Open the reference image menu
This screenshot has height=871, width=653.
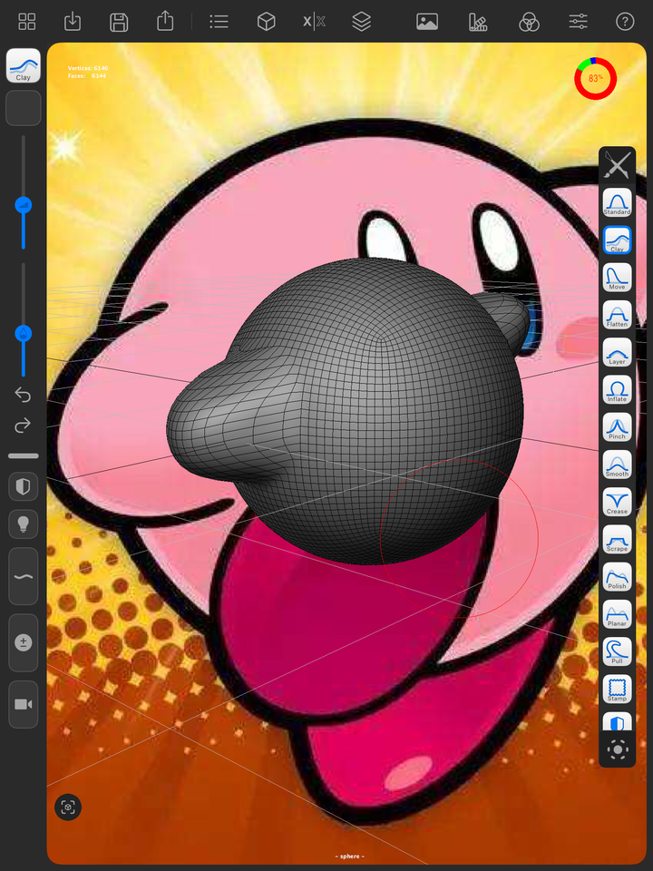coord(427,22)
